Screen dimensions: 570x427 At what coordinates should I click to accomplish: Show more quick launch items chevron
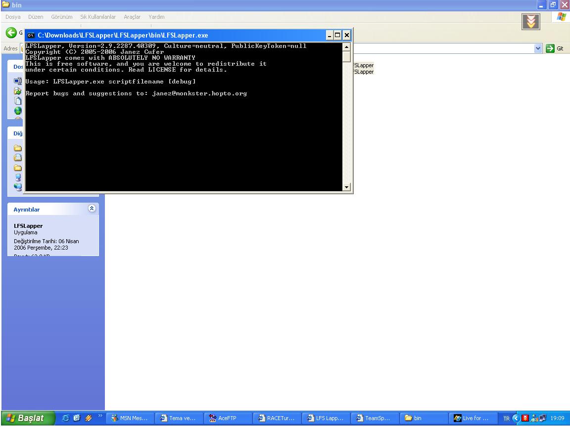(100, 416)
